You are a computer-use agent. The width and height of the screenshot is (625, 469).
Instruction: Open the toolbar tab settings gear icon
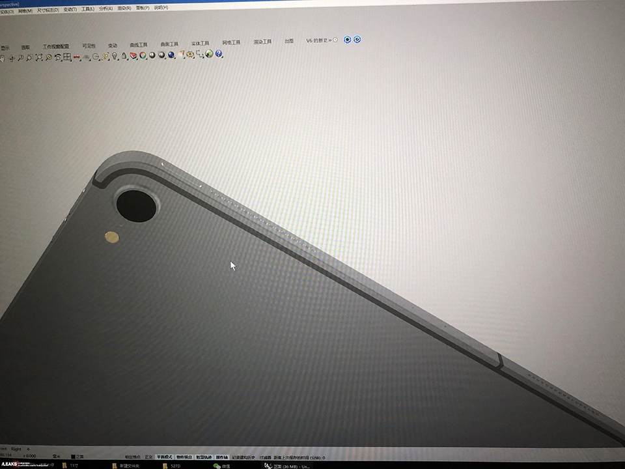point(335,40)
